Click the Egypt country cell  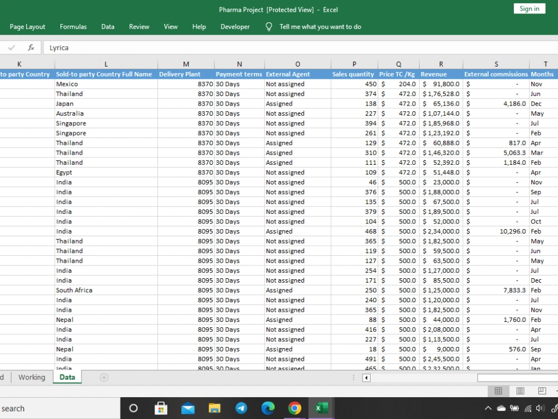[106, 173]
